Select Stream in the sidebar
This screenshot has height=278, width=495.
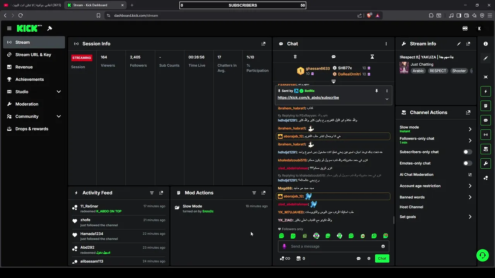pyautogui.click(x=34, y=42)
